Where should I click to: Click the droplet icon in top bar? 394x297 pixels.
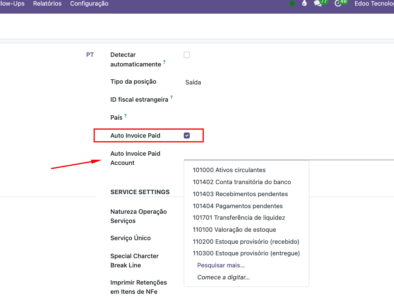click(x=304, y=3)
